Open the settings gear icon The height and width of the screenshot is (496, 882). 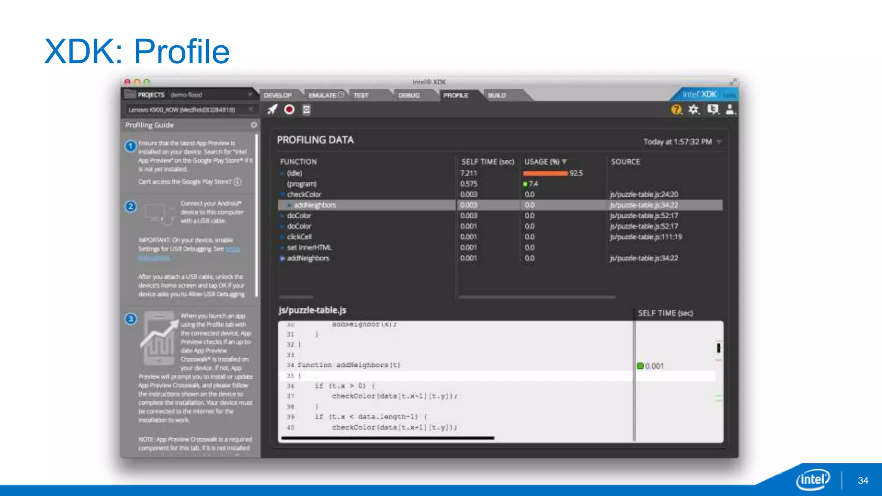(x=693, y=110)
